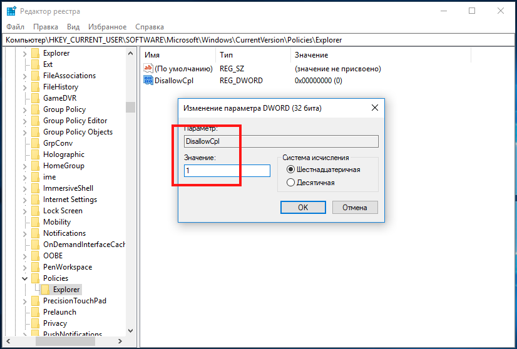Click the Privacy folder icon
517x349 pixels.
[x=35, y=323]
